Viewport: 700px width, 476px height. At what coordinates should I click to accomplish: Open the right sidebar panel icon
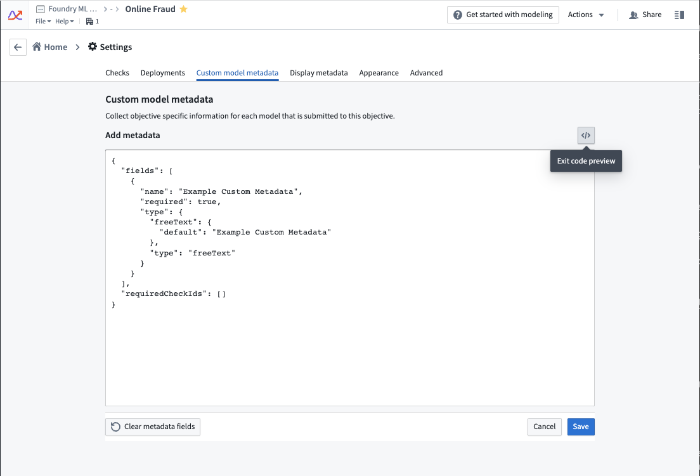click(679, 15)
